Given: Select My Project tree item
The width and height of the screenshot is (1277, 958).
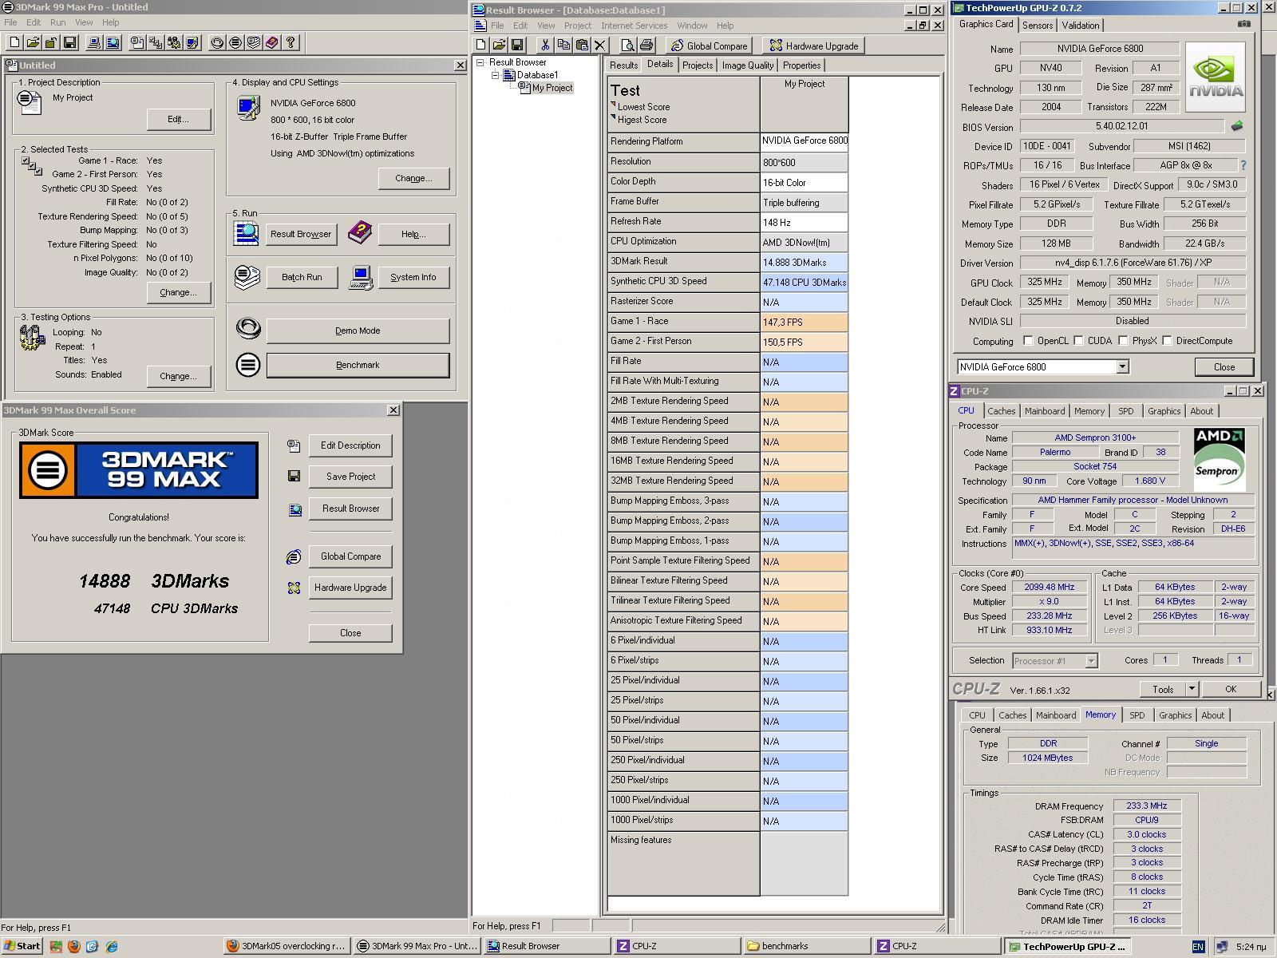Looking at the screenshot, I should tap(552, 88).
